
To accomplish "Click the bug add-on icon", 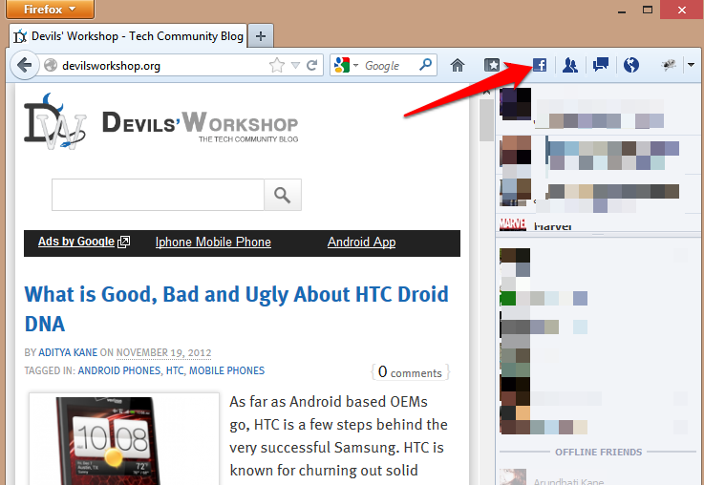I will [669, 65].
